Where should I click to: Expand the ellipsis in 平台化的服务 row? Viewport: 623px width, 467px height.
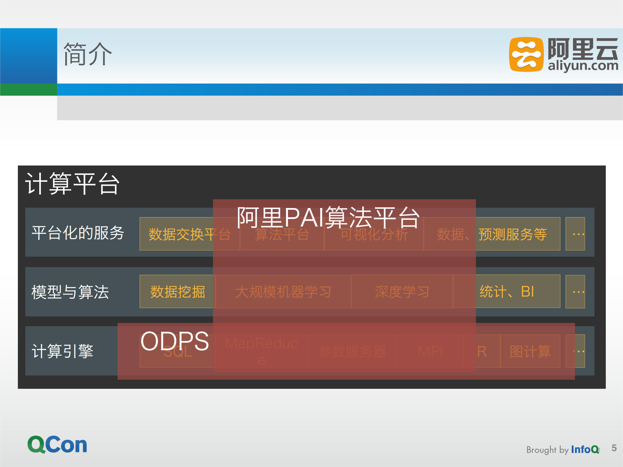[575, 234]
